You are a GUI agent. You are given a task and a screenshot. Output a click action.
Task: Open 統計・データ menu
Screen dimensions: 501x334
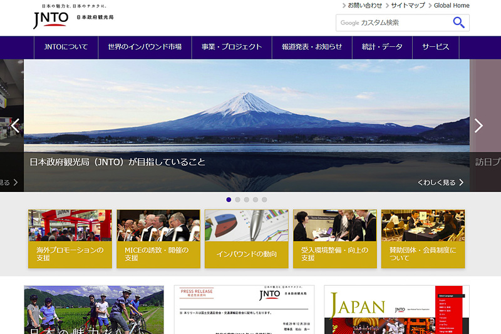pos(382,47)
